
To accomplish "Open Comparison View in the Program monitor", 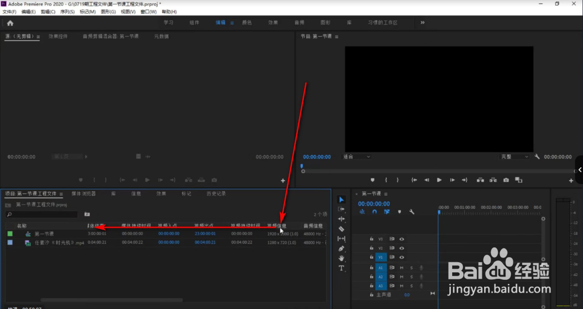I will click(519, 180).
